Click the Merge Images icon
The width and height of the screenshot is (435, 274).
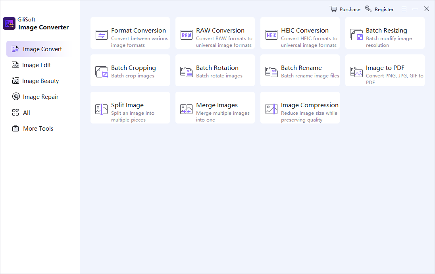point(187,109)
